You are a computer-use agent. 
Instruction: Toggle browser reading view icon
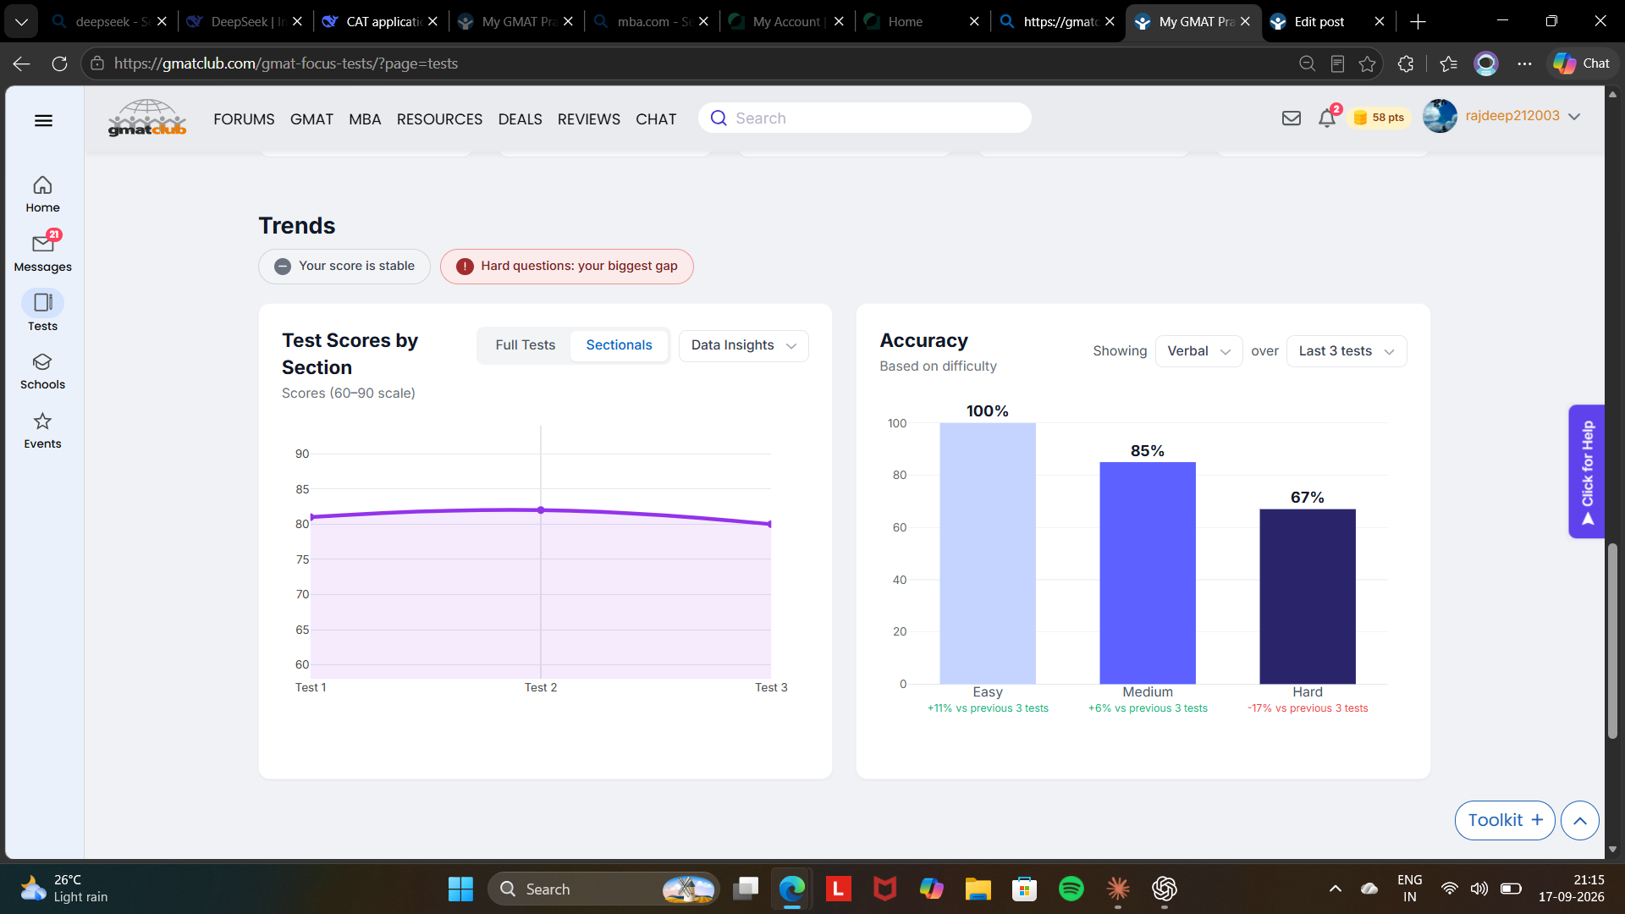click(1337, 63)
